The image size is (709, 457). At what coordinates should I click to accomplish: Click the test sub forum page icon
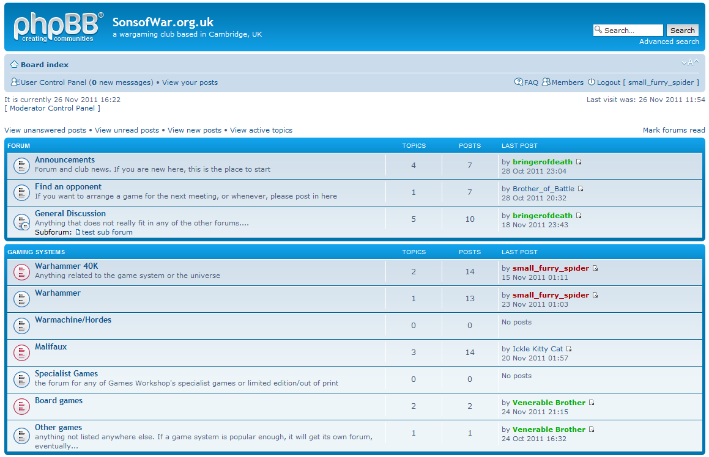(x=78, y=232)
